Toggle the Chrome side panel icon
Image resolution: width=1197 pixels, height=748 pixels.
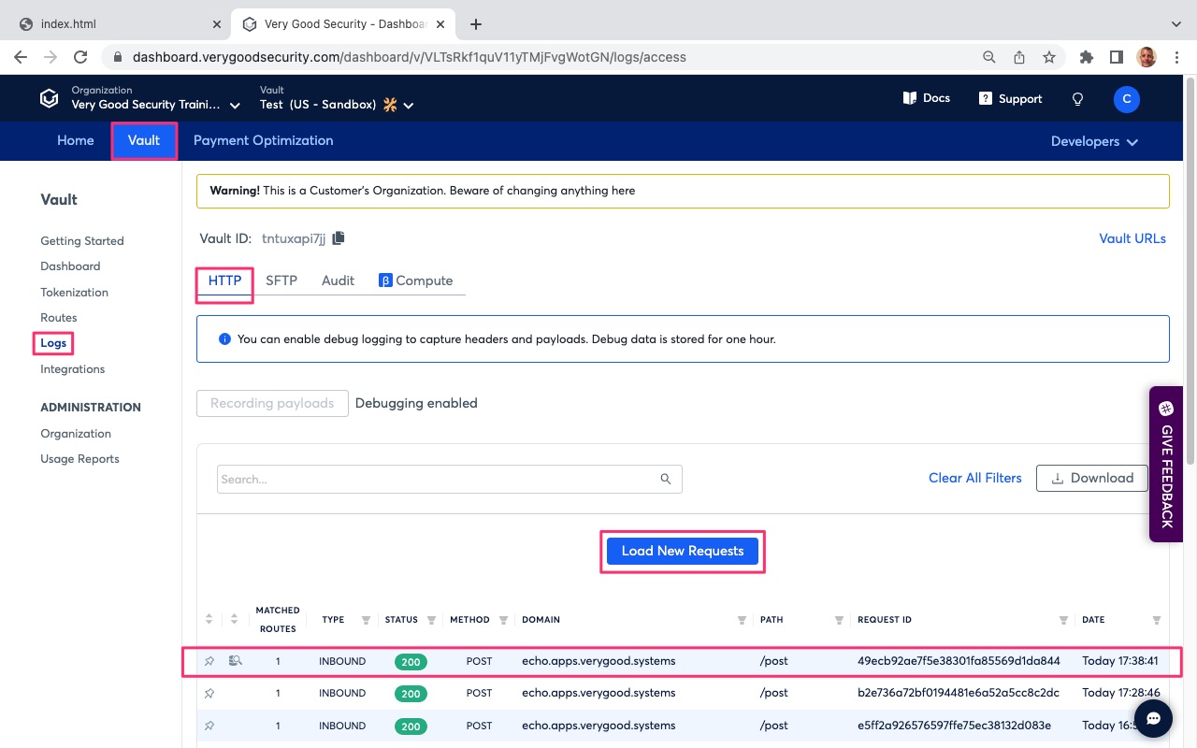1116,57
